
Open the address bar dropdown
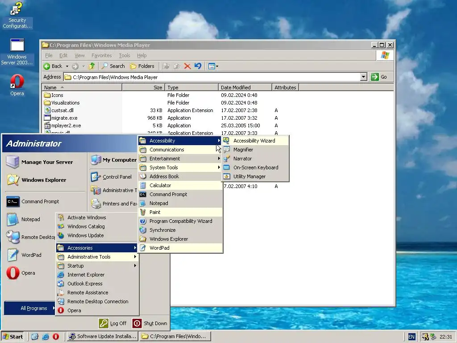click(363, 77)
